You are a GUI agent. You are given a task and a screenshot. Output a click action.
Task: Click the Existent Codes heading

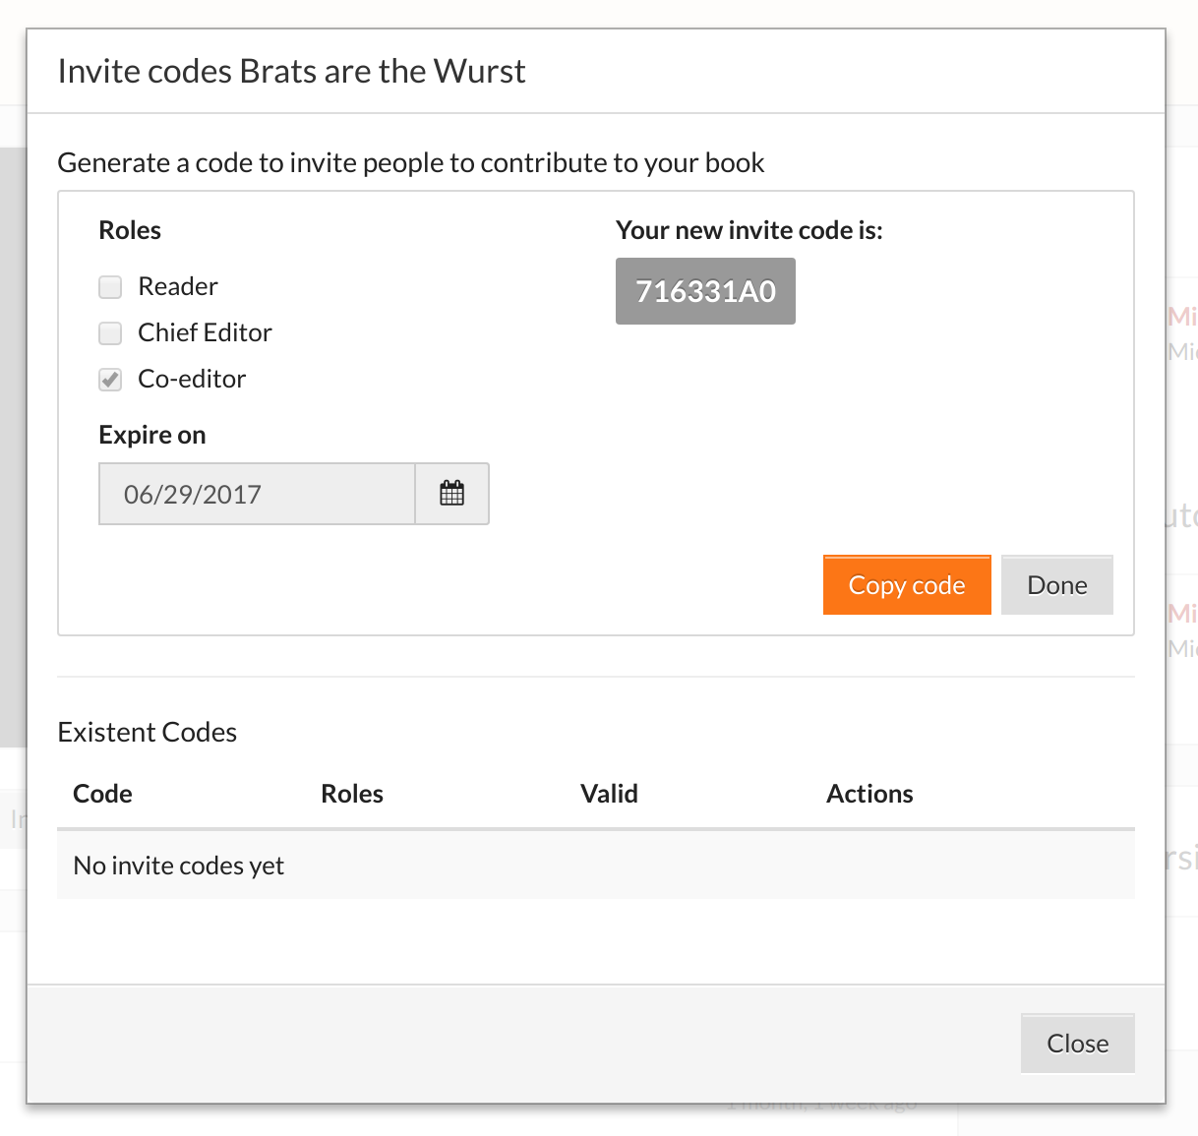point(148,732)
